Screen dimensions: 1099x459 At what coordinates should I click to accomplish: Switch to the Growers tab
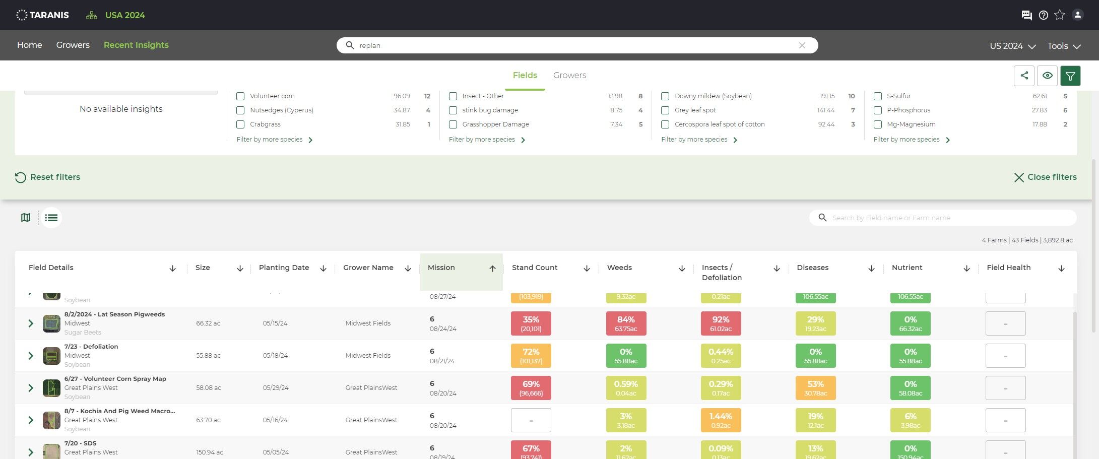tap(569, 75)
